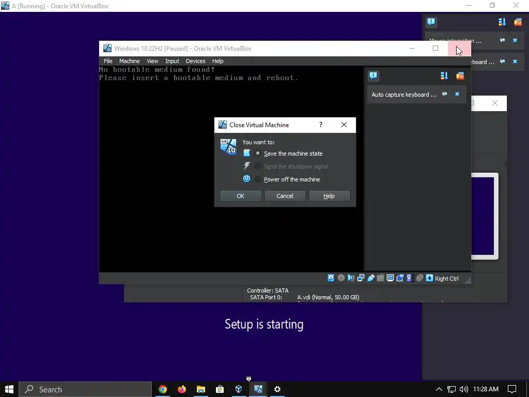Click optical disk indicator in Windows 10 22H2 status bar
Image resolution: width=529 pixels, height=397 pixels.
click(341, 278)
